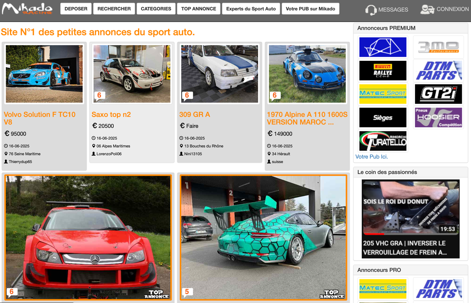Open the Pirelli Rallye Club sponsor logo
The width and height of the screenshot is (471, 303).
[x=383, y=71]
